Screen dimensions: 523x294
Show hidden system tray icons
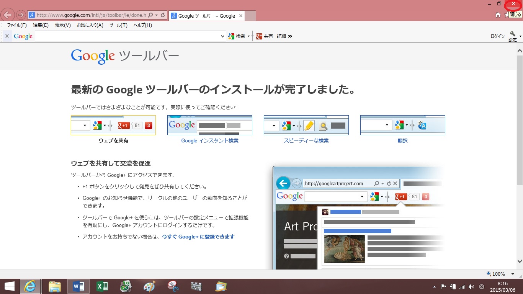[x=434, y=286]
